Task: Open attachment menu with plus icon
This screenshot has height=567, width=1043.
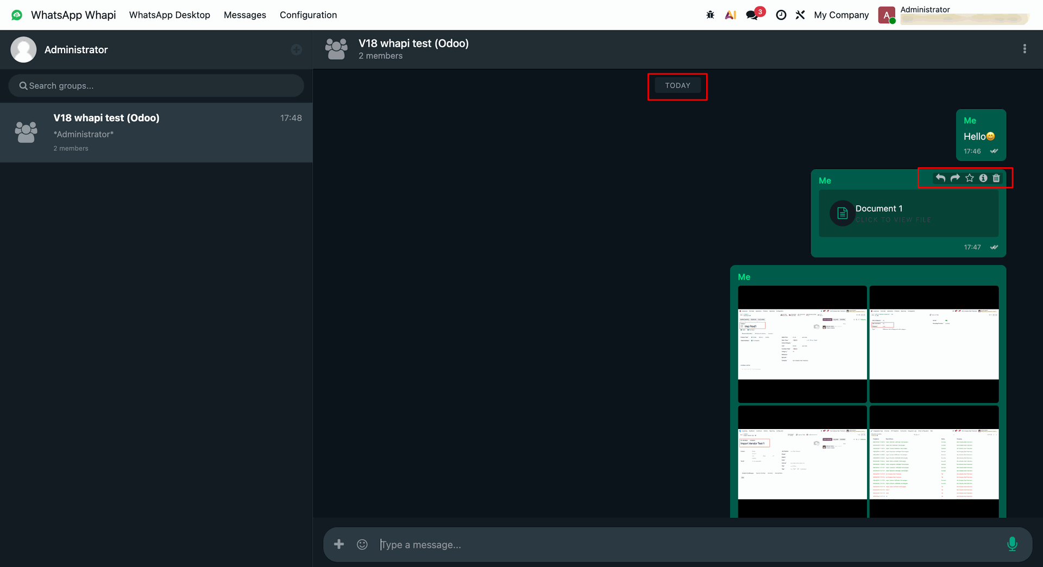Action: click(339, 544)
